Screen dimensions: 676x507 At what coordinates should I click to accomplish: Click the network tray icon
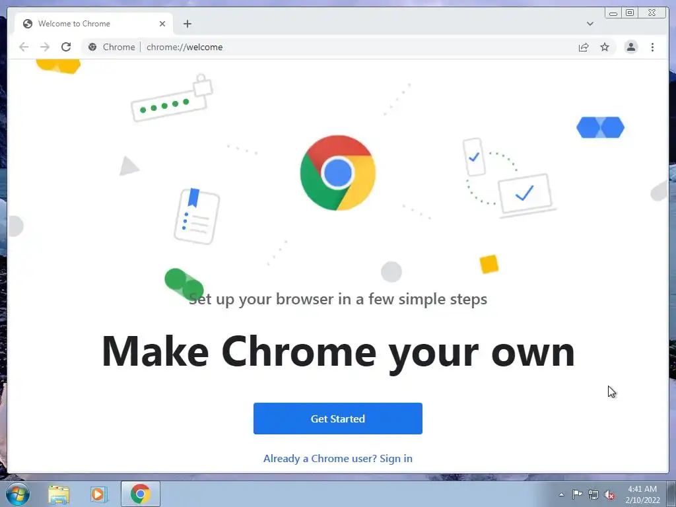(593, 494)
